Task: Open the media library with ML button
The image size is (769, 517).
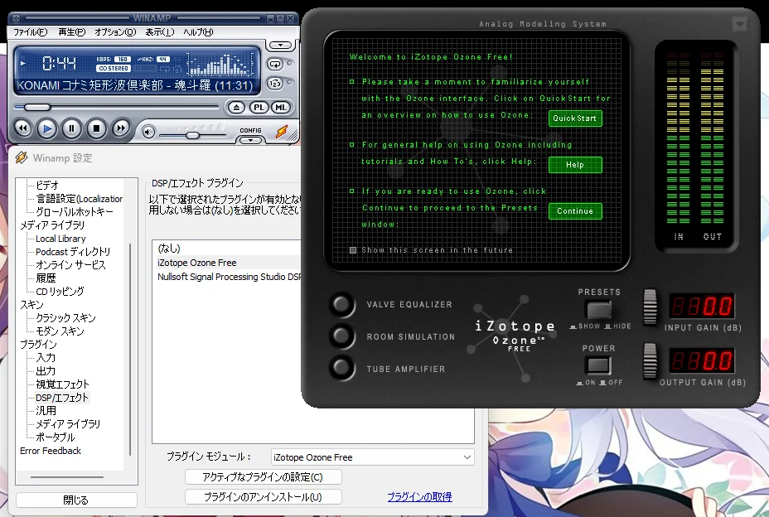Action: [x=281, y=108]
